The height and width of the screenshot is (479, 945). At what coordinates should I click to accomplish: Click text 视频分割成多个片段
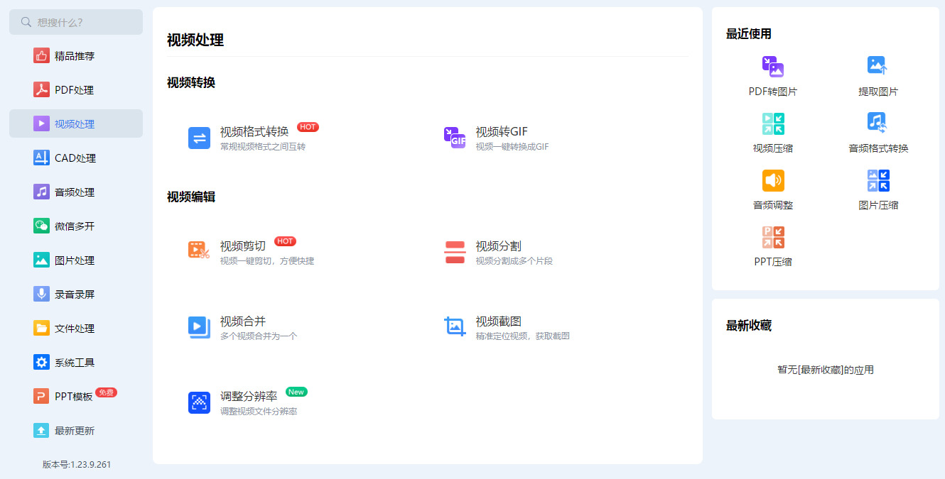514,260
